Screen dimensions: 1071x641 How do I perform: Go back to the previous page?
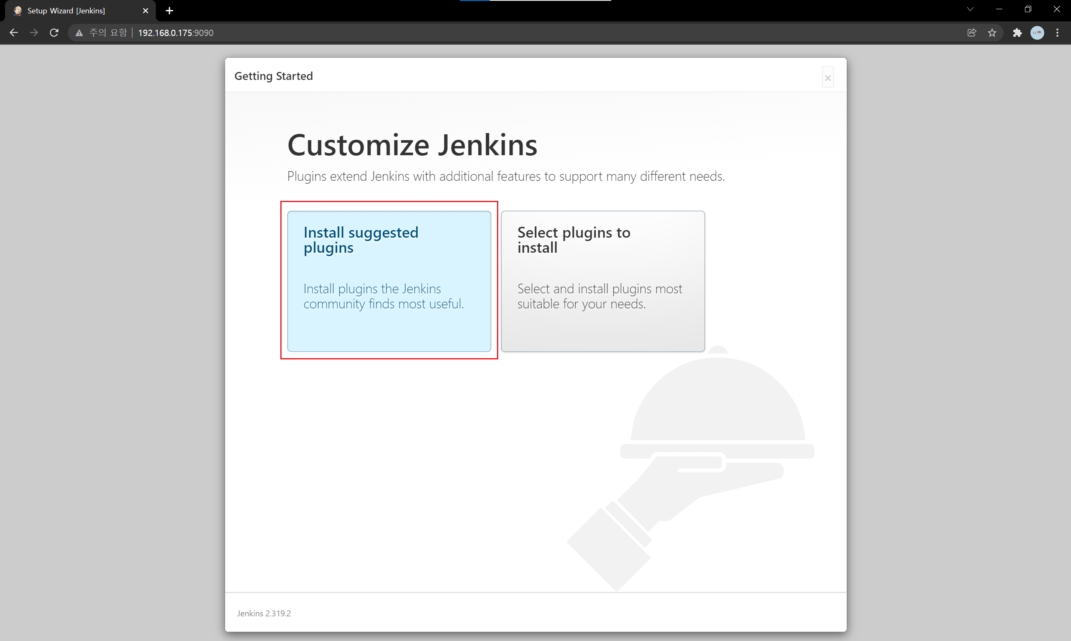13,33
